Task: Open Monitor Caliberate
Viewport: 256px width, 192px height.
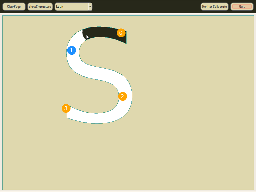Action: (x=214, y=7)
